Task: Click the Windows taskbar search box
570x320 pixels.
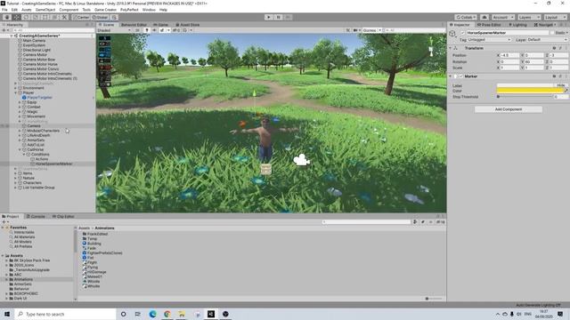Action: point(65,314)
